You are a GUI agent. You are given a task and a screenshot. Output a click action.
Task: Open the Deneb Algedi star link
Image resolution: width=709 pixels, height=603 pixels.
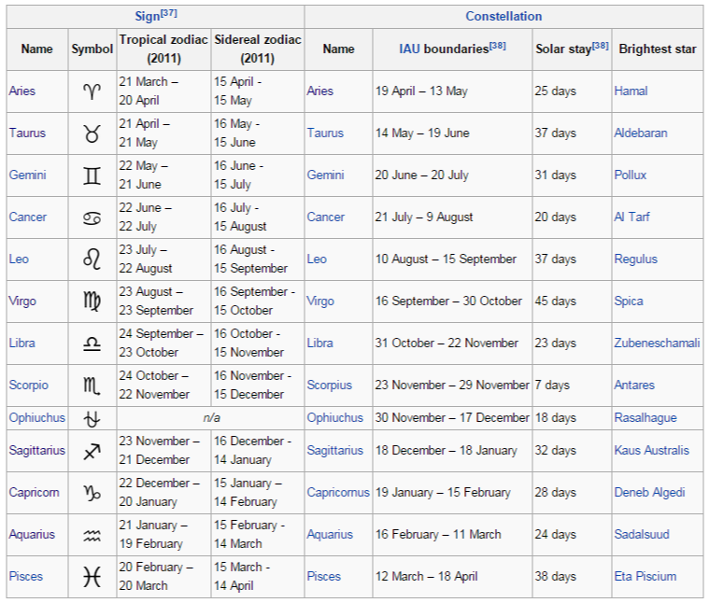coord(649,492)
